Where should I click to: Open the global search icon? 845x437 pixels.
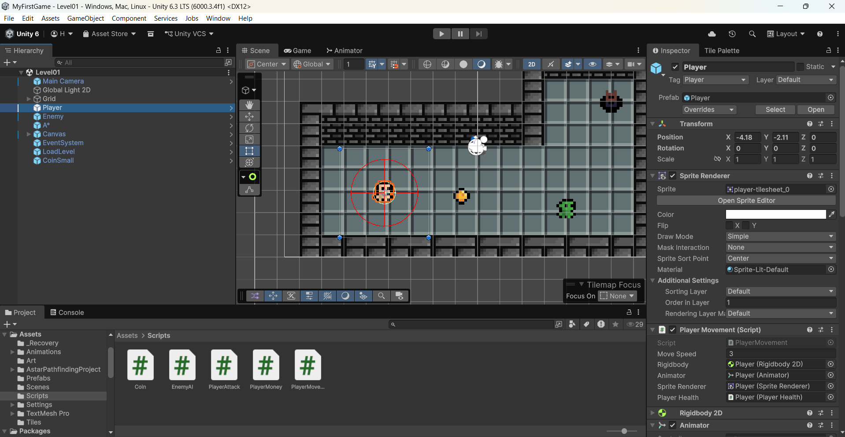[x=752, y=34]
